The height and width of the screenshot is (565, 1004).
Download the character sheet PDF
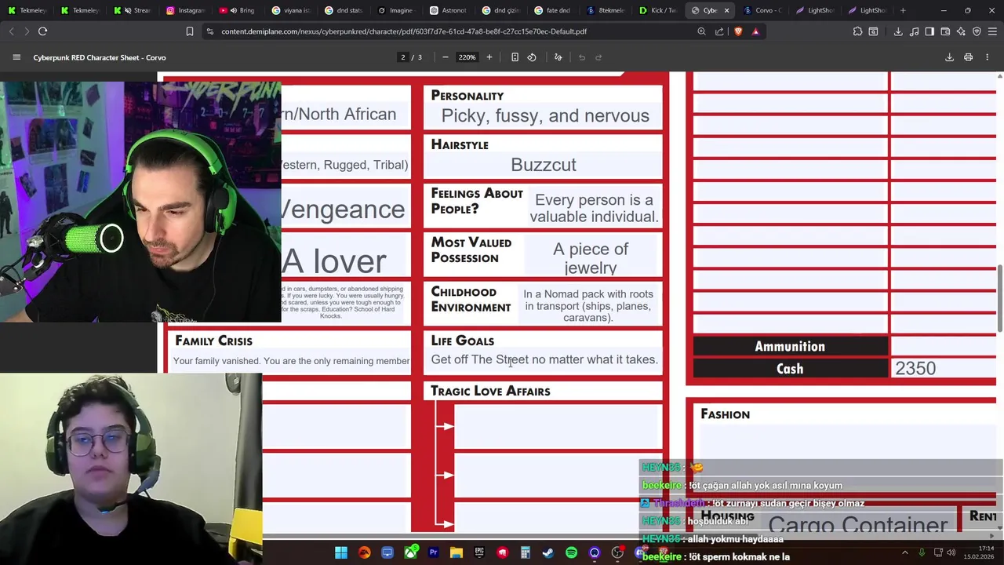click(949, 57)
